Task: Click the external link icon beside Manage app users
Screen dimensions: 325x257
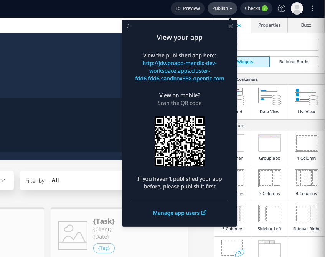Action: click(x=204, y=213)
